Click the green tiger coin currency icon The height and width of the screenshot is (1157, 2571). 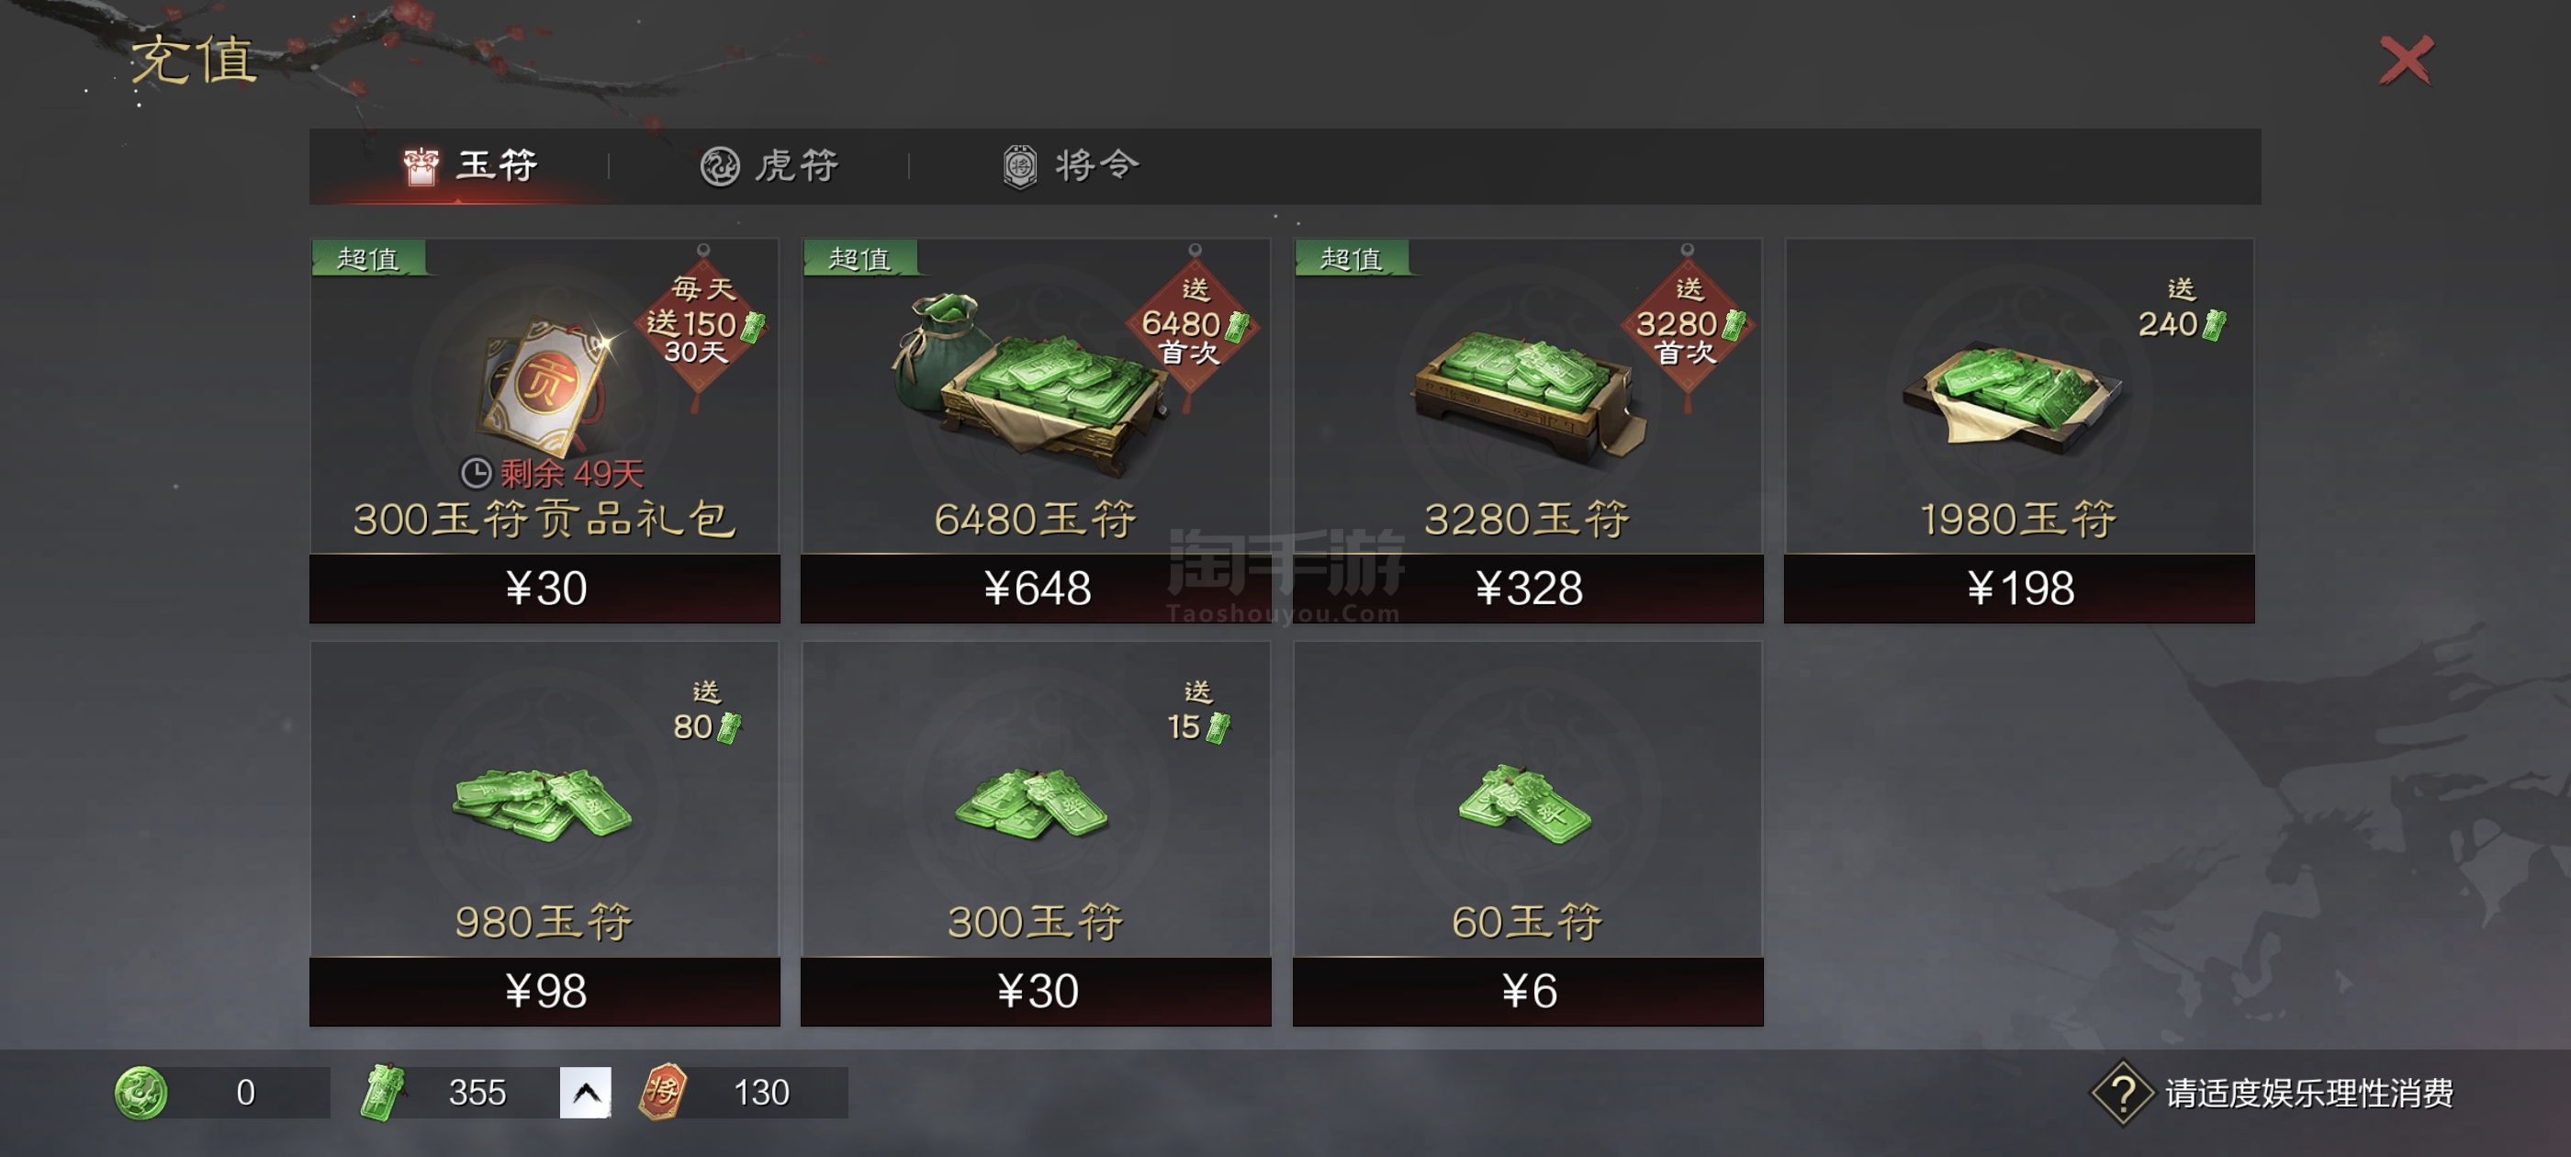(x=140, y=1092)
